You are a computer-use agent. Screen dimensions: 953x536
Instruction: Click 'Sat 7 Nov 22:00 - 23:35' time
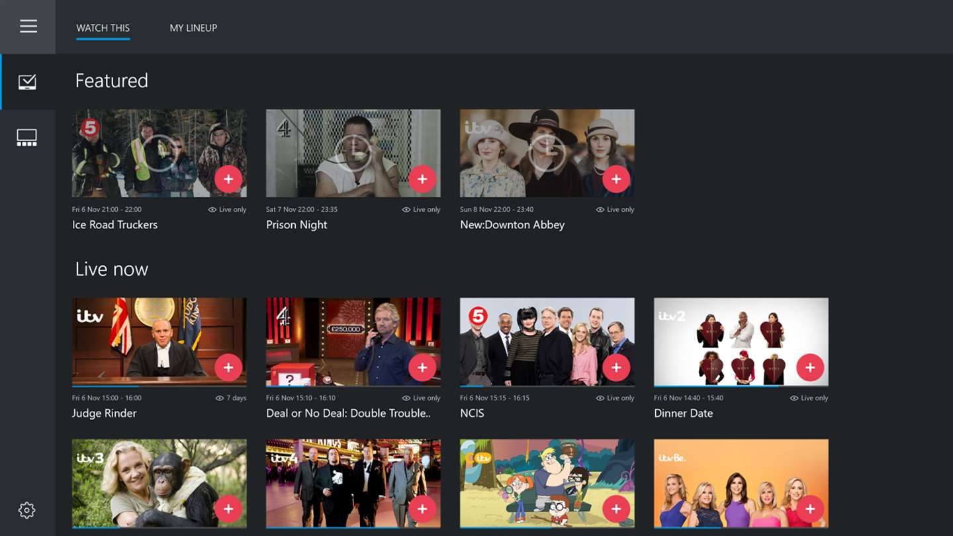[302, 210]
